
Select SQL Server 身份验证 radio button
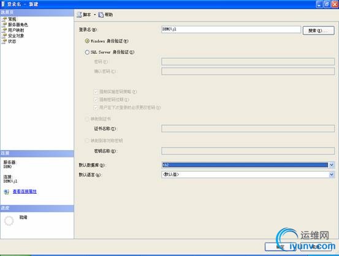click(x=87, y=52)
